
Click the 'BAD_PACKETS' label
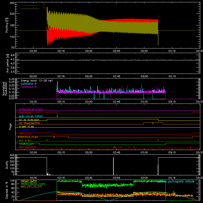point(28,147)
